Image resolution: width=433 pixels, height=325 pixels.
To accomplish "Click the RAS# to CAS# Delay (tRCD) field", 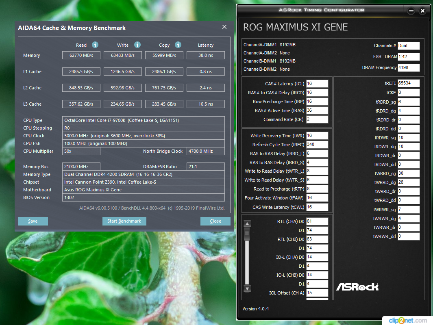I will 317,93.
